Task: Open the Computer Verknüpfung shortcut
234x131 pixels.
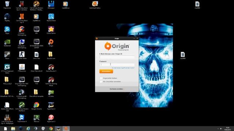Action: point(22,44)
